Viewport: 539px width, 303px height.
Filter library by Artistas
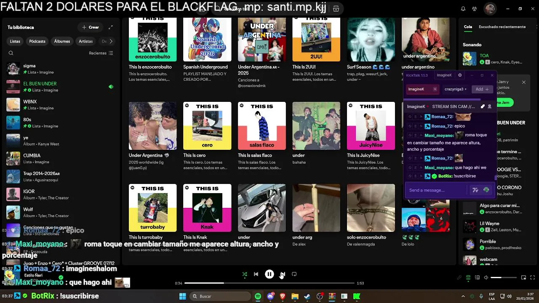[x=85, y=41]
